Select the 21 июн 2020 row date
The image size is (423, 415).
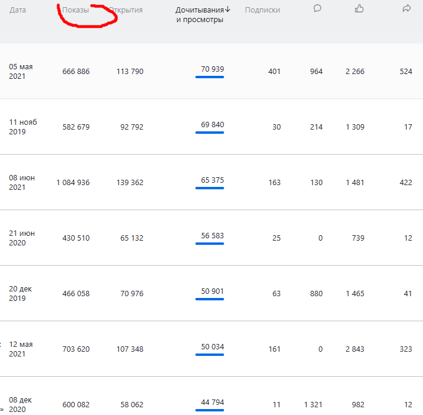coord(21,238)
